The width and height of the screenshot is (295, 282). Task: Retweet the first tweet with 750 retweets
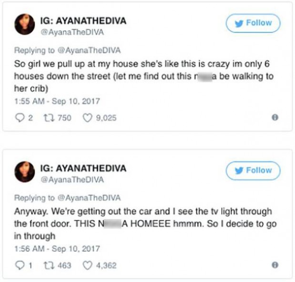[x=49, y=118]
